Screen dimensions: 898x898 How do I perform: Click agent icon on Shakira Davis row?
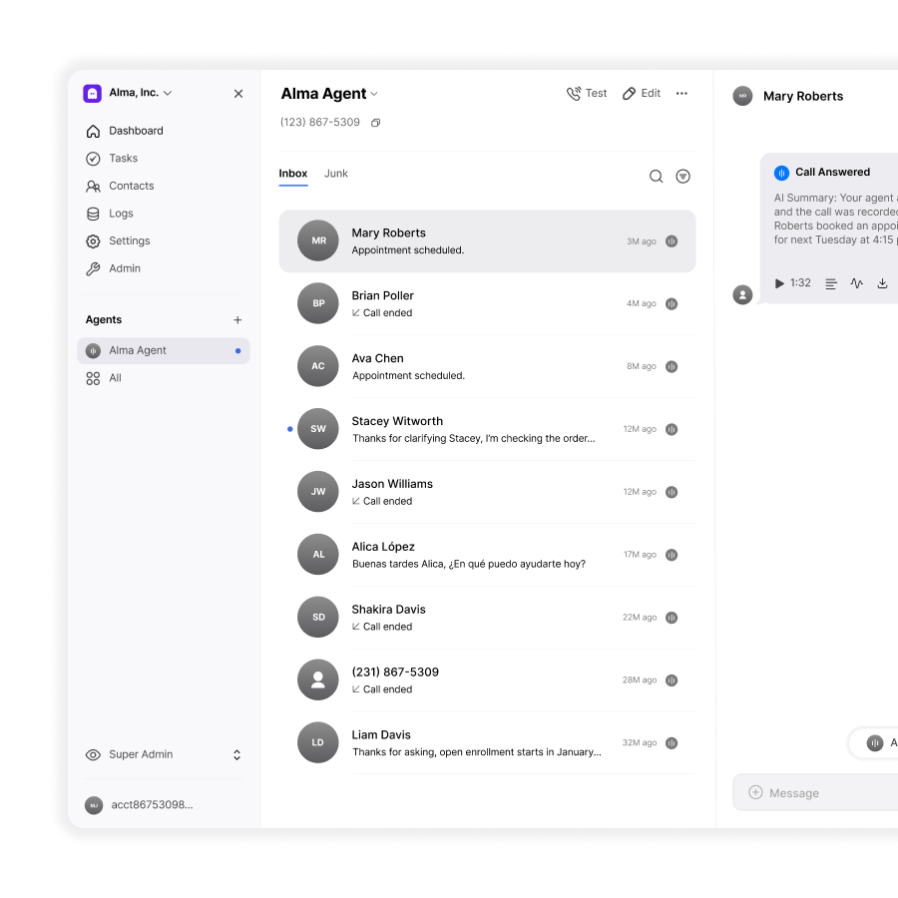pos(672,618)
